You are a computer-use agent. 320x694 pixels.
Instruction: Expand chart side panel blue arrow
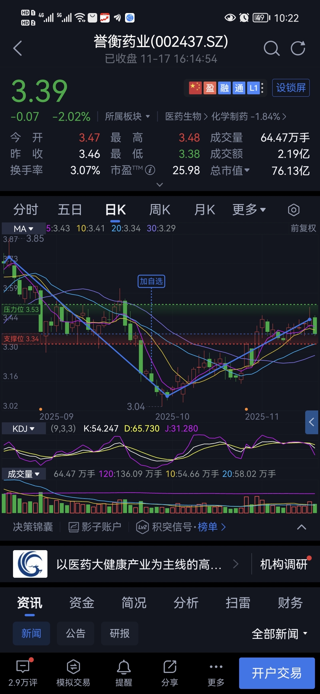312,422
